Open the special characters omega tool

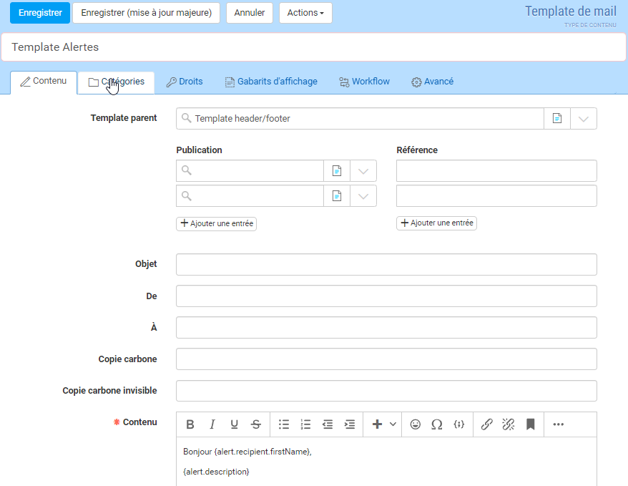[437, 424]
